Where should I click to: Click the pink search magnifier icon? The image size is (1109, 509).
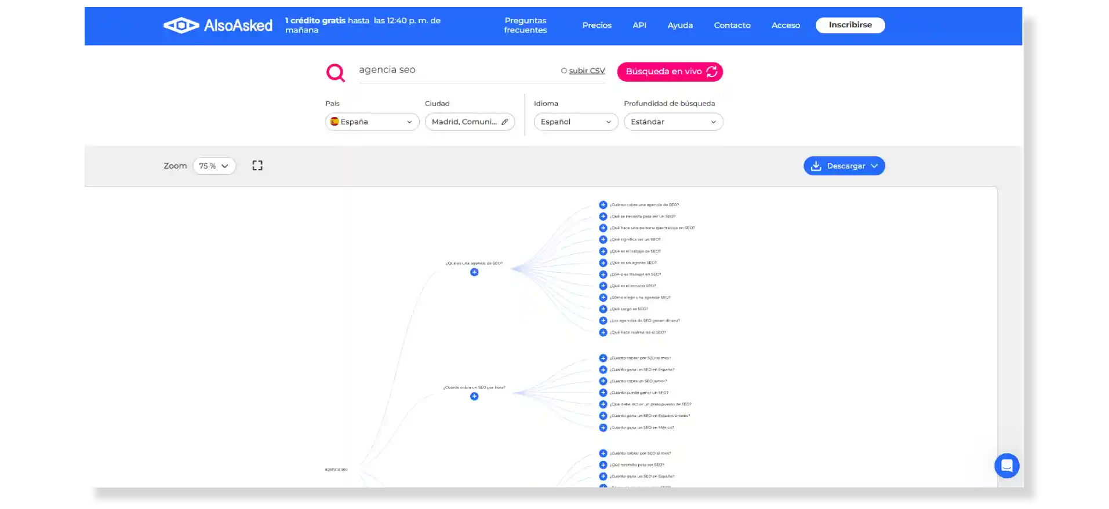(335, 72)
